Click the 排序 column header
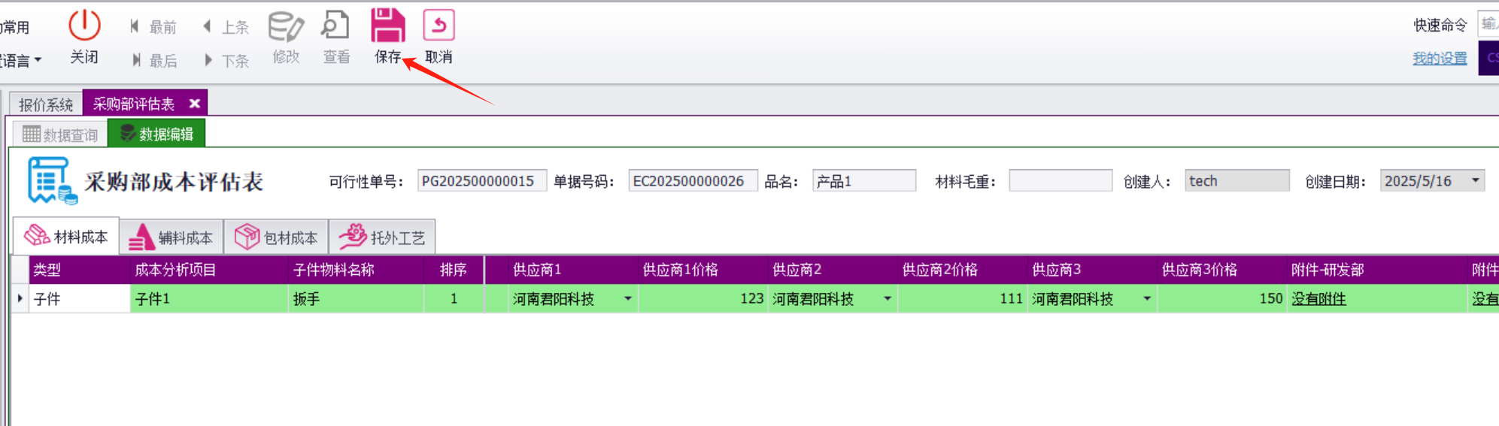 (x=454, y=270)
